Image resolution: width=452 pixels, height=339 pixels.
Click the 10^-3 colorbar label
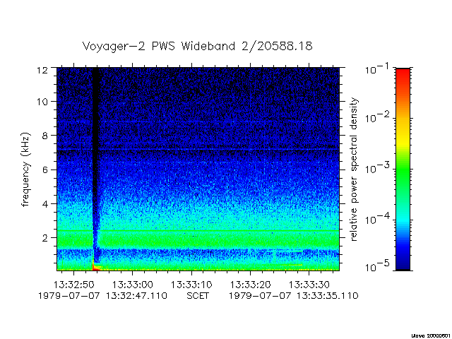click(x=377, y=168)
